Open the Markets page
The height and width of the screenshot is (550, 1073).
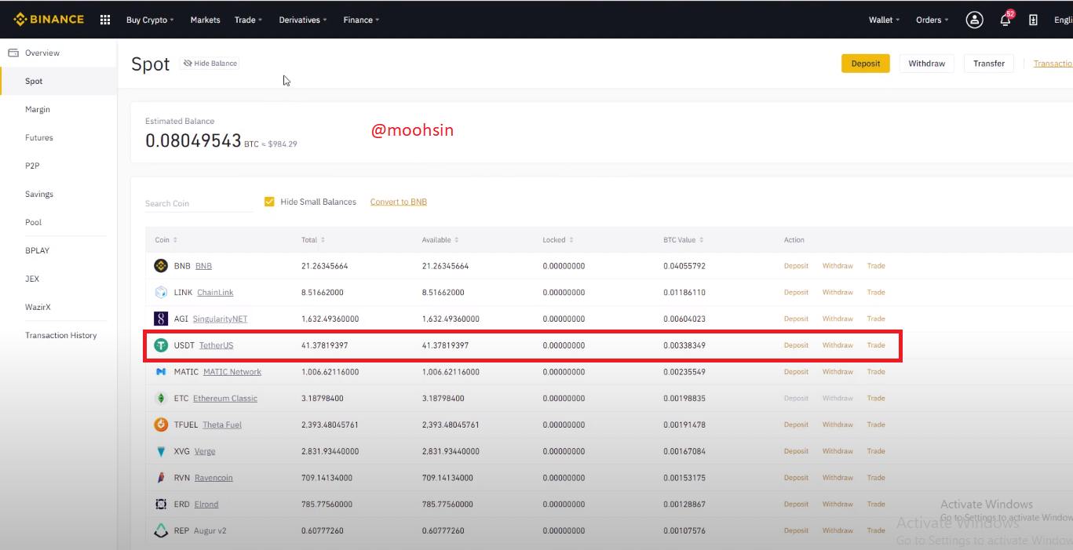click(x=205, y=20)
